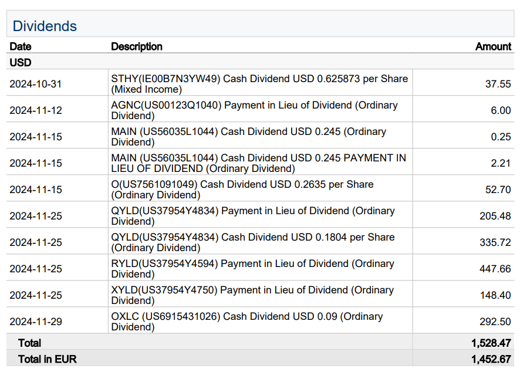Click the Total amount 1,528.47
The image size is (520, 375).
point(491,342)
